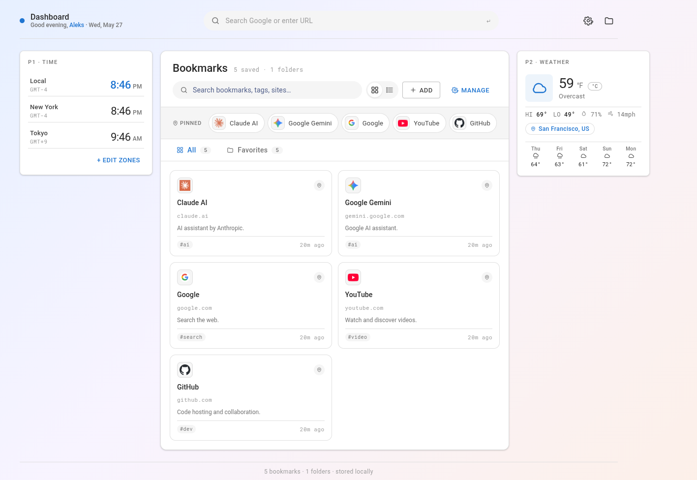Open Claude AI icon on bookmark card
Image resolution: width=697 pixels, height=480 pixels.
tap(185, 185)
